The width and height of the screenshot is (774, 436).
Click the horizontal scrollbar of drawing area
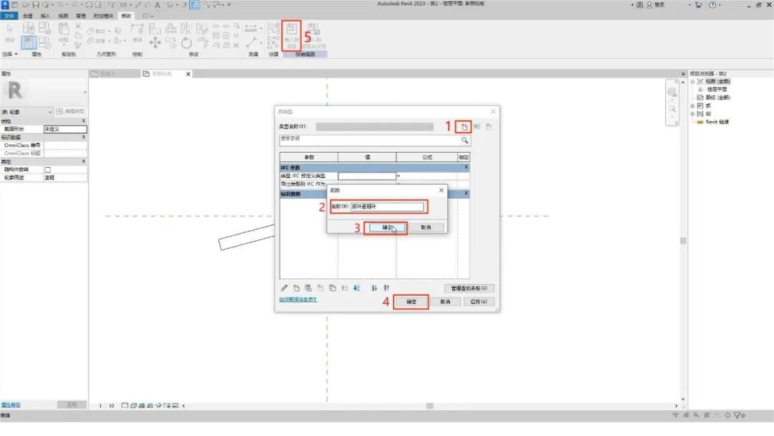tap(430, 406)
